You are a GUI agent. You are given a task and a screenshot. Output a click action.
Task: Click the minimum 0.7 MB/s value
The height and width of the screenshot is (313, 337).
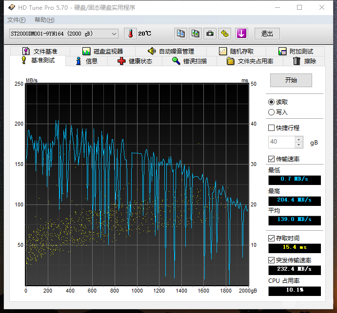[x=295, y=180]
